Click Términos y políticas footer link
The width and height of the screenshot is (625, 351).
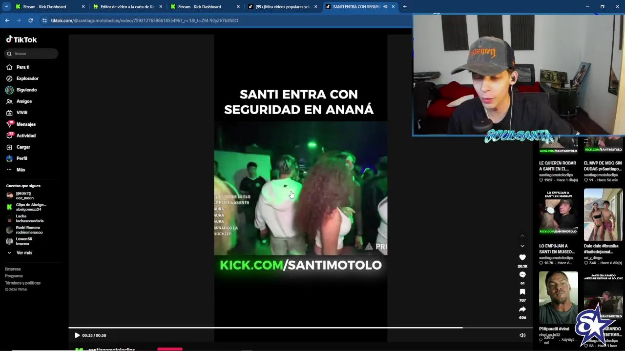(x=22, y=283)
